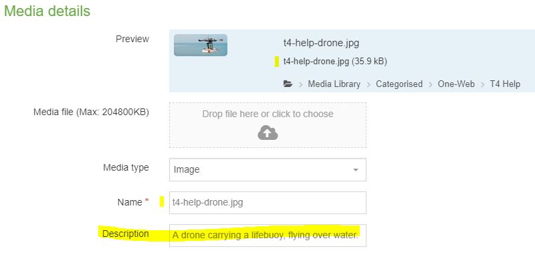Click the Name input field
535x255 pixels.
click(268, 203)
